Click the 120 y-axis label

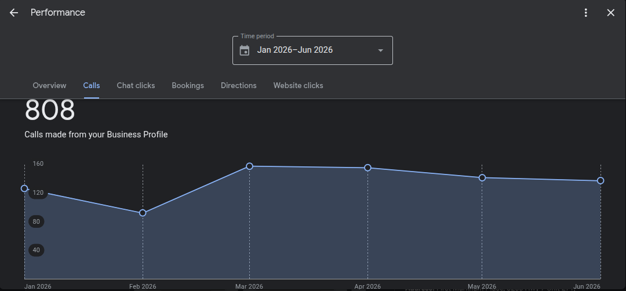pos(38,193)
